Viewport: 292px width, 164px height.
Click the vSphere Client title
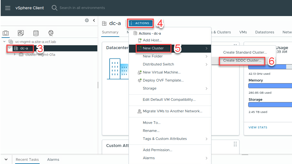tap(30, 8)
